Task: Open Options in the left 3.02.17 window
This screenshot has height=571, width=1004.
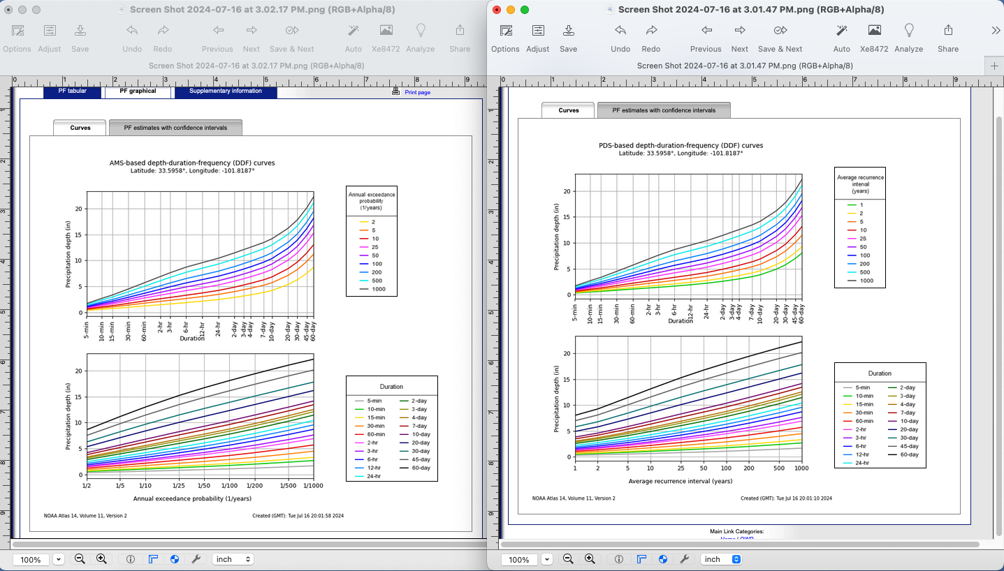Action: pos(17,38)
